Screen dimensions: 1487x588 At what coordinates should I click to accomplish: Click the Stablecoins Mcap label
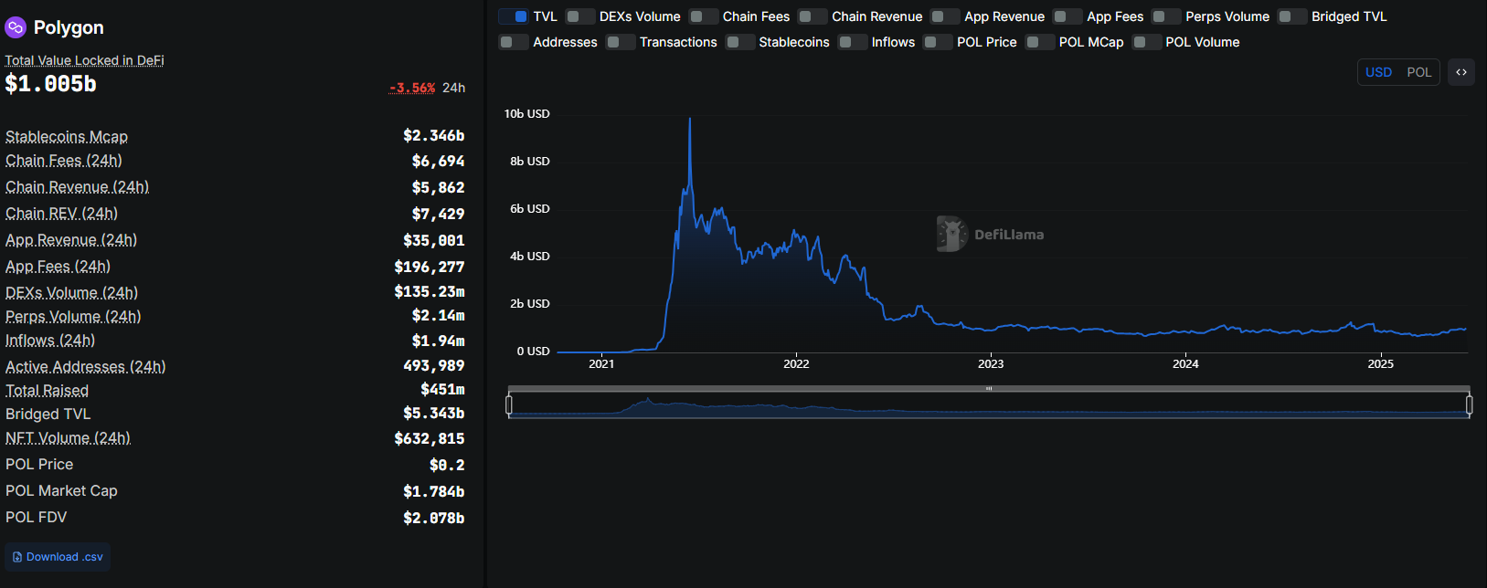click(x=67, y=137)
